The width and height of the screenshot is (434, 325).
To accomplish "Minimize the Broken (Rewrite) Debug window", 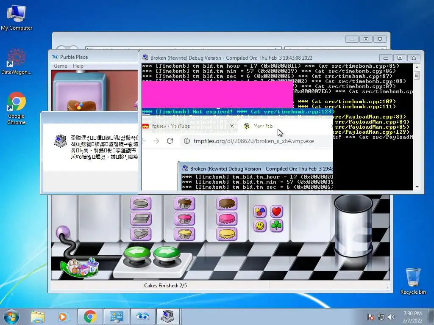I will point(386,58).
